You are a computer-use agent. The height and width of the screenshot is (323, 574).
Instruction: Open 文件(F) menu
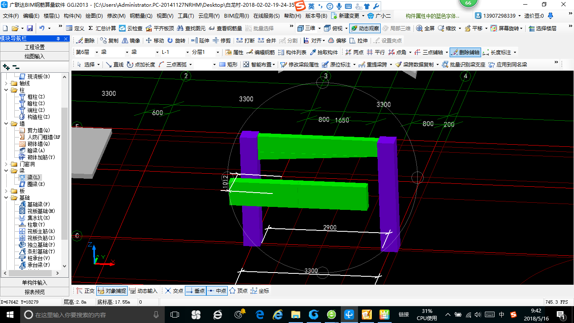pos(11,16)
